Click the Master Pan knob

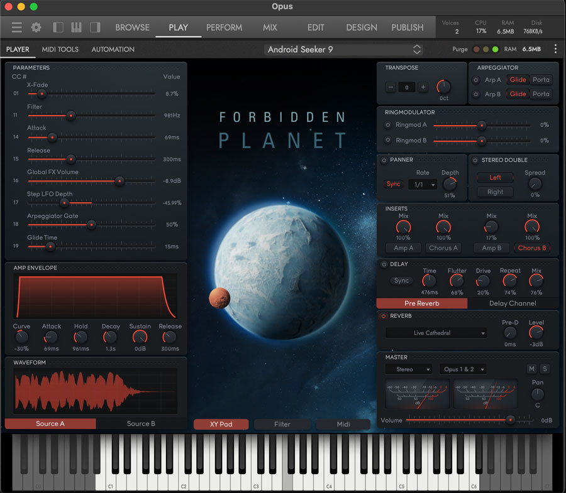(538, 394)
